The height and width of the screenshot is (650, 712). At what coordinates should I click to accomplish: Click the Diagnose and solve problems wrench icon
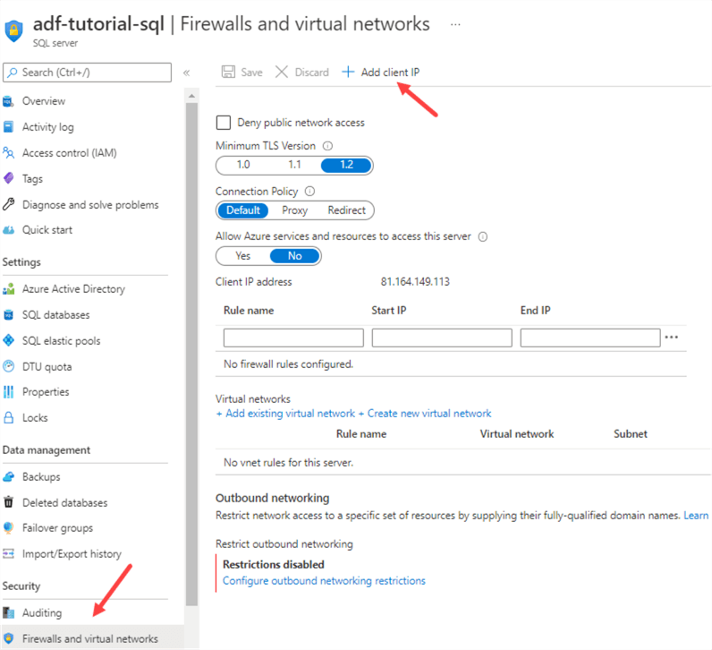point(8,204)
